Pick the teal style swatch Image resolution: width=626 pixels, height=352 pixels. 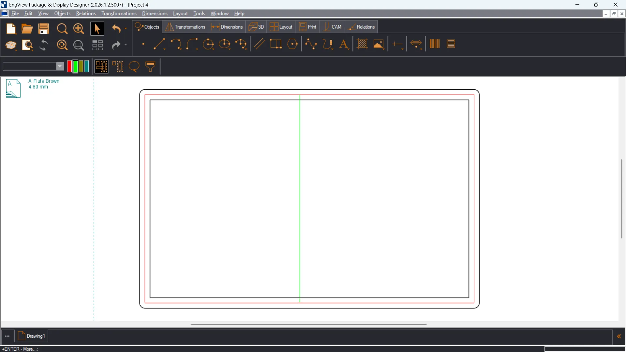click(87, 66)
